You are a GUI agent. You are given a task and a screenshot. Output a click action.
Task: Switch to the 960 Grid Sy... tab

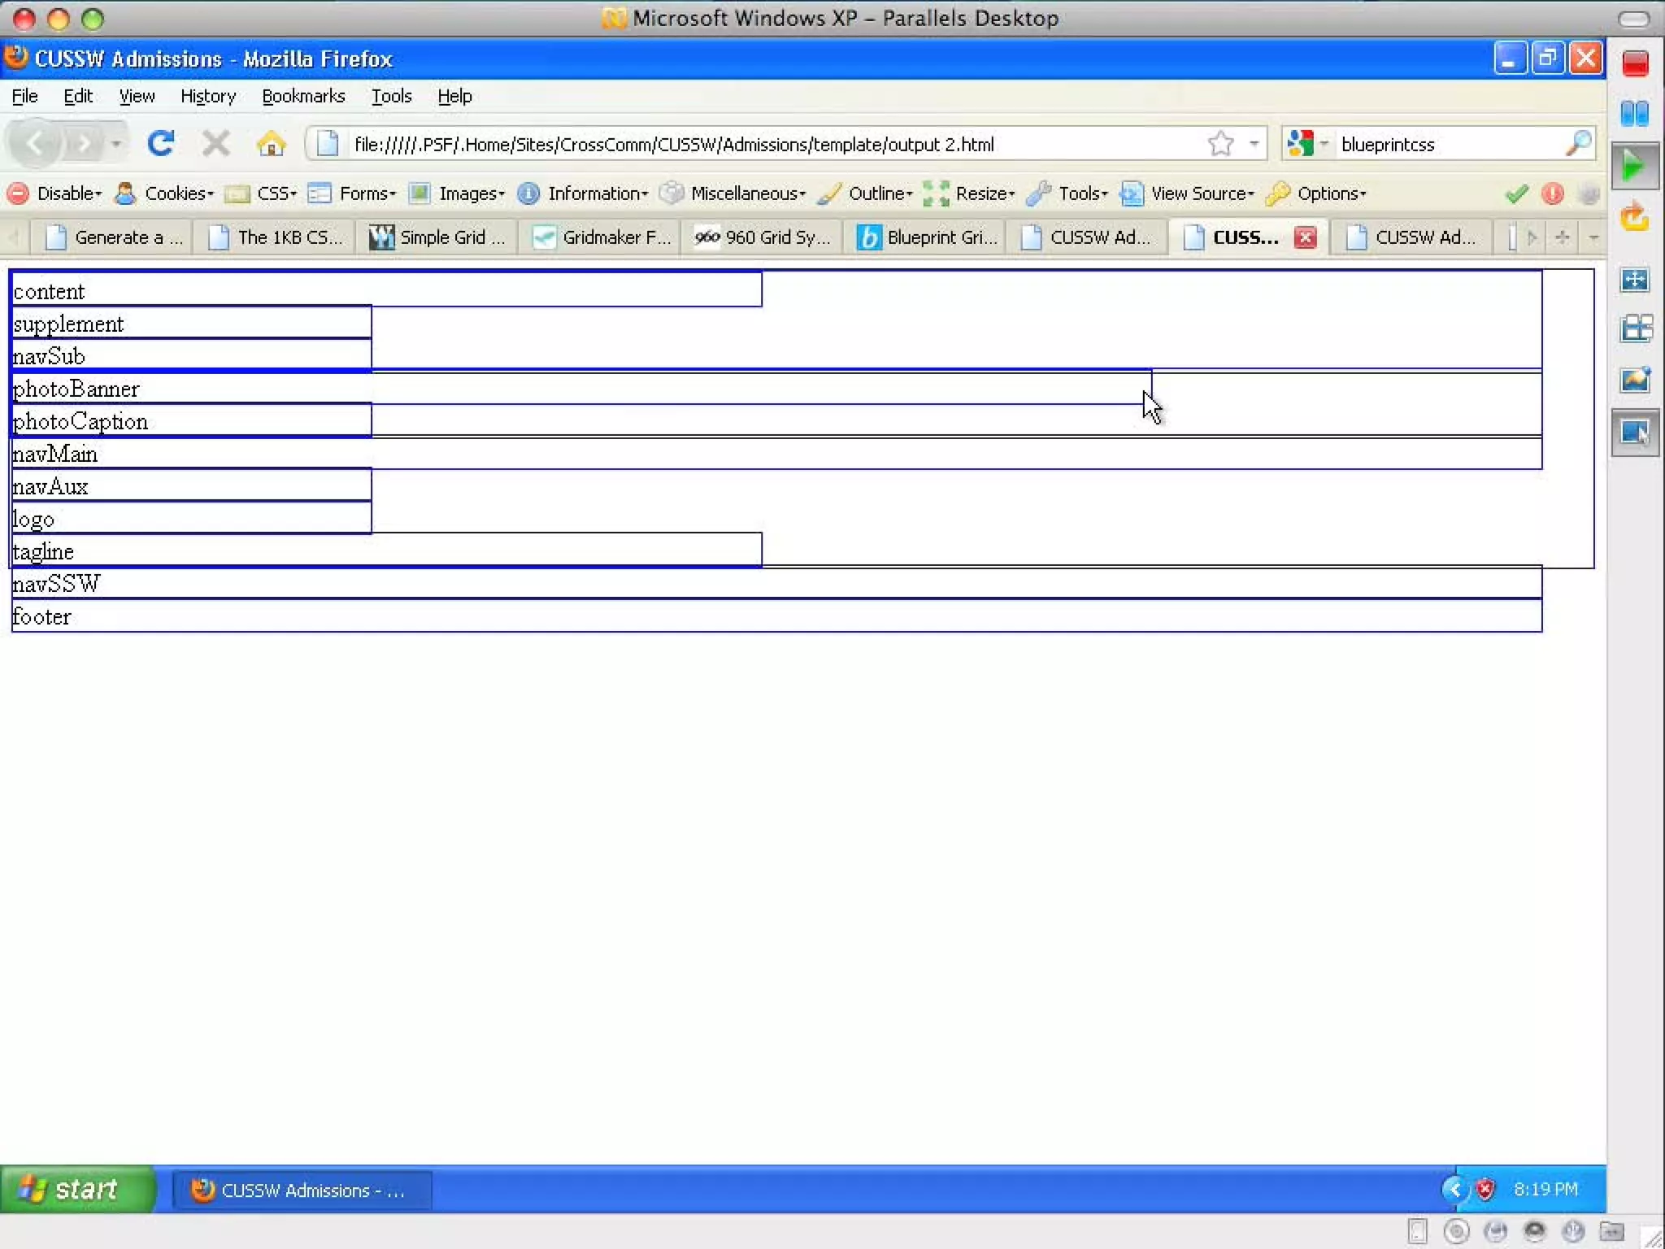(763, 237)
